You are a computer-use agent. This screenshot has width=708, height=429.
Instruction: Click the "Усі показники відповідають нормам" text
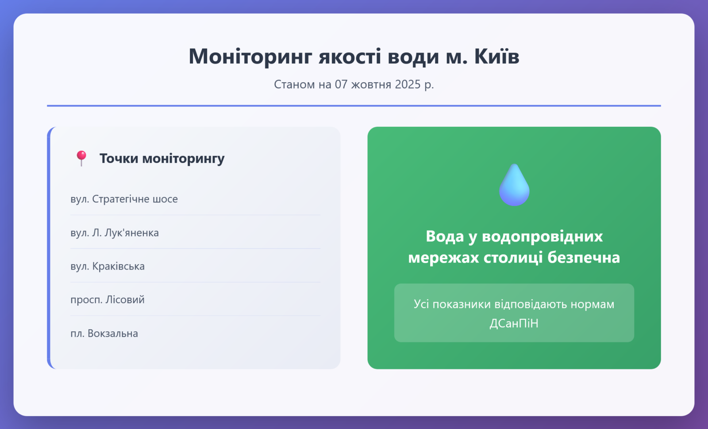(x=514, y=304)
